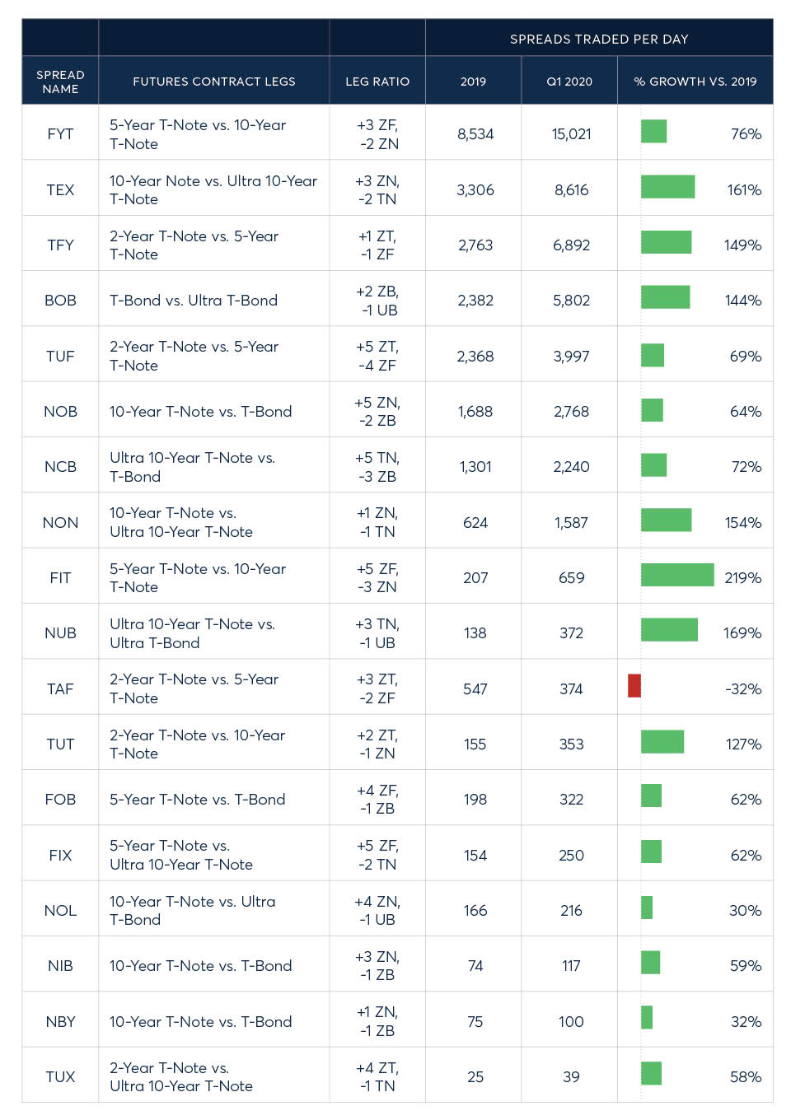Select the FYT spread name cell

[60, 134]
